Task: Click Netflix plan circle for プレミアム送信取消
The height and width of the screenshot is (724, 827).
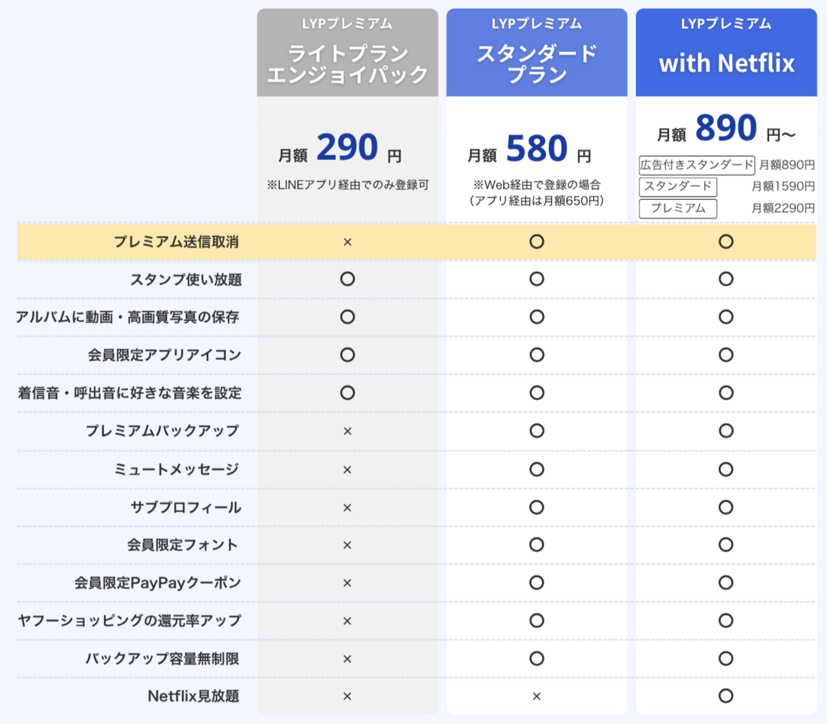Action: (726, 241)
